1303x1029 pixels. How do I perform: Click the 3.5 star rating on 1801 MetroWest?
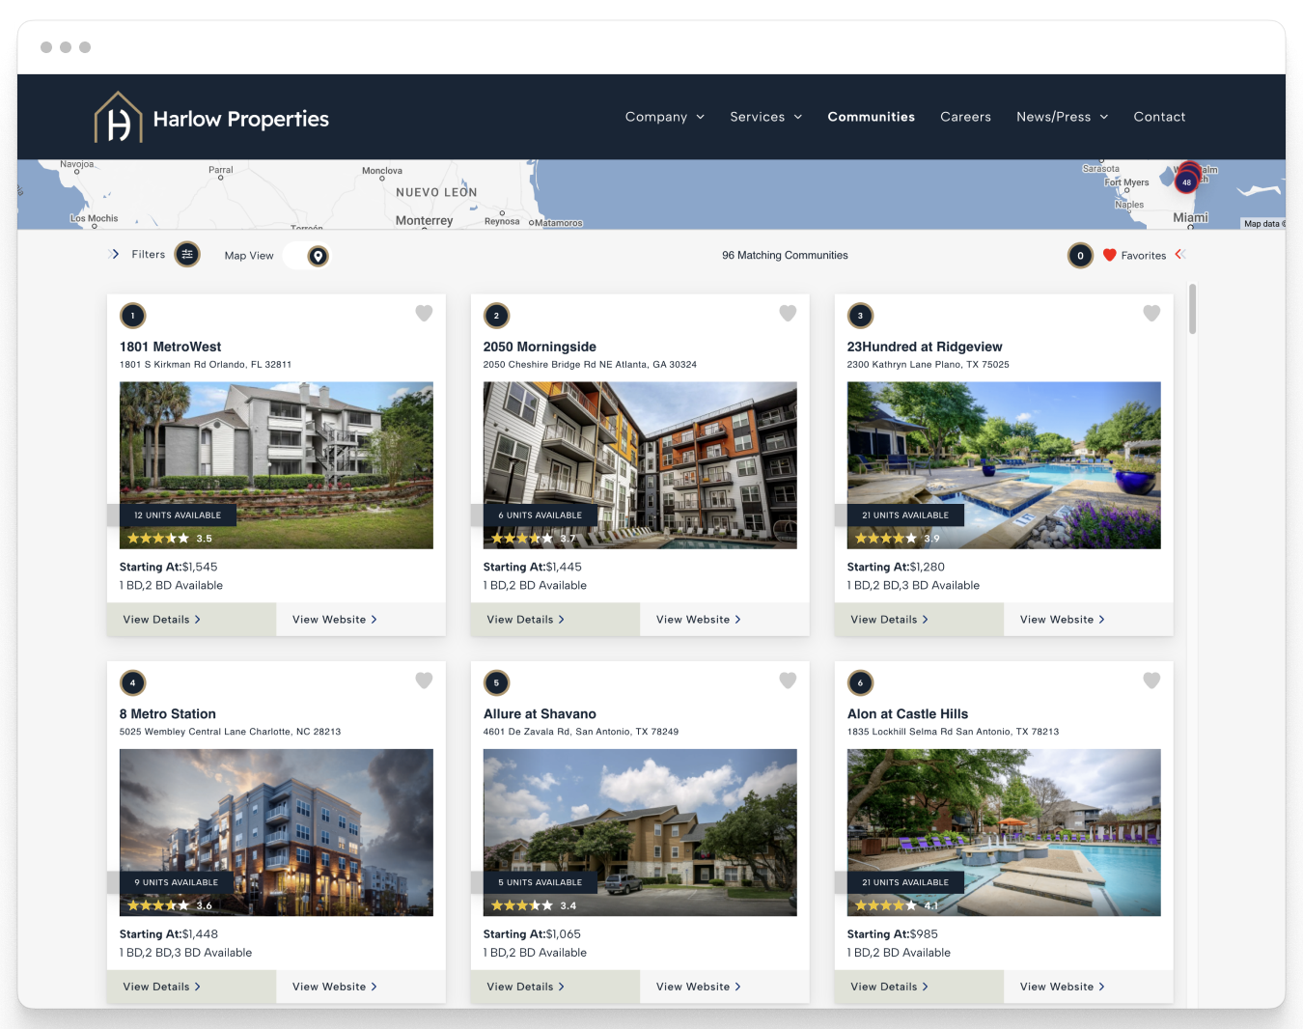(x=170, y=539)
